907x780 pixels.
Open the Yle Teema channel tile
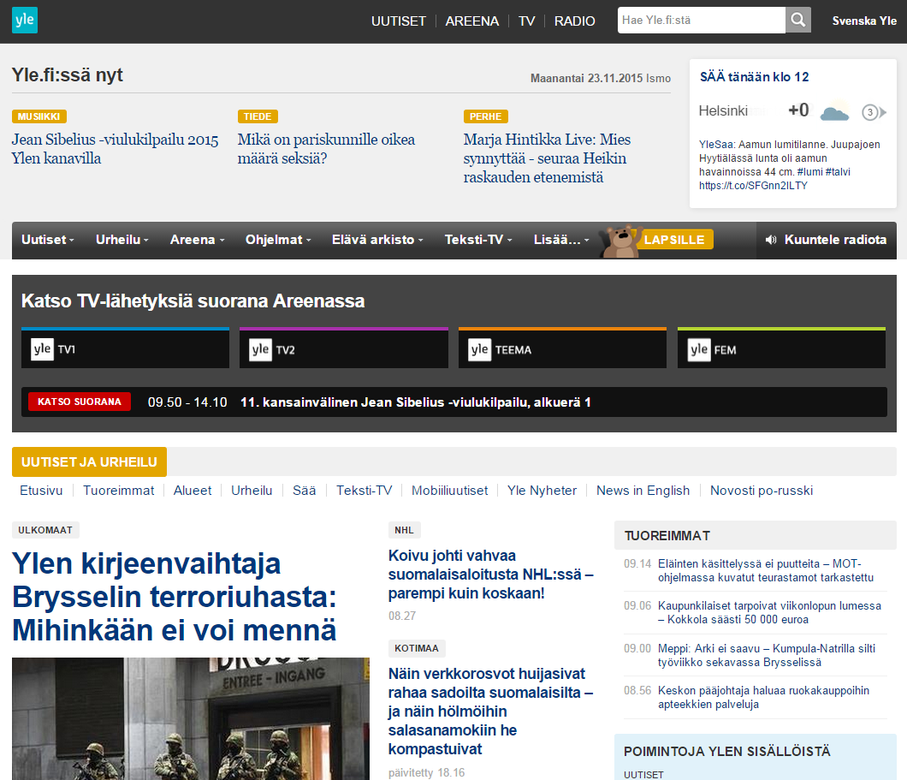[x=562, y=348]
